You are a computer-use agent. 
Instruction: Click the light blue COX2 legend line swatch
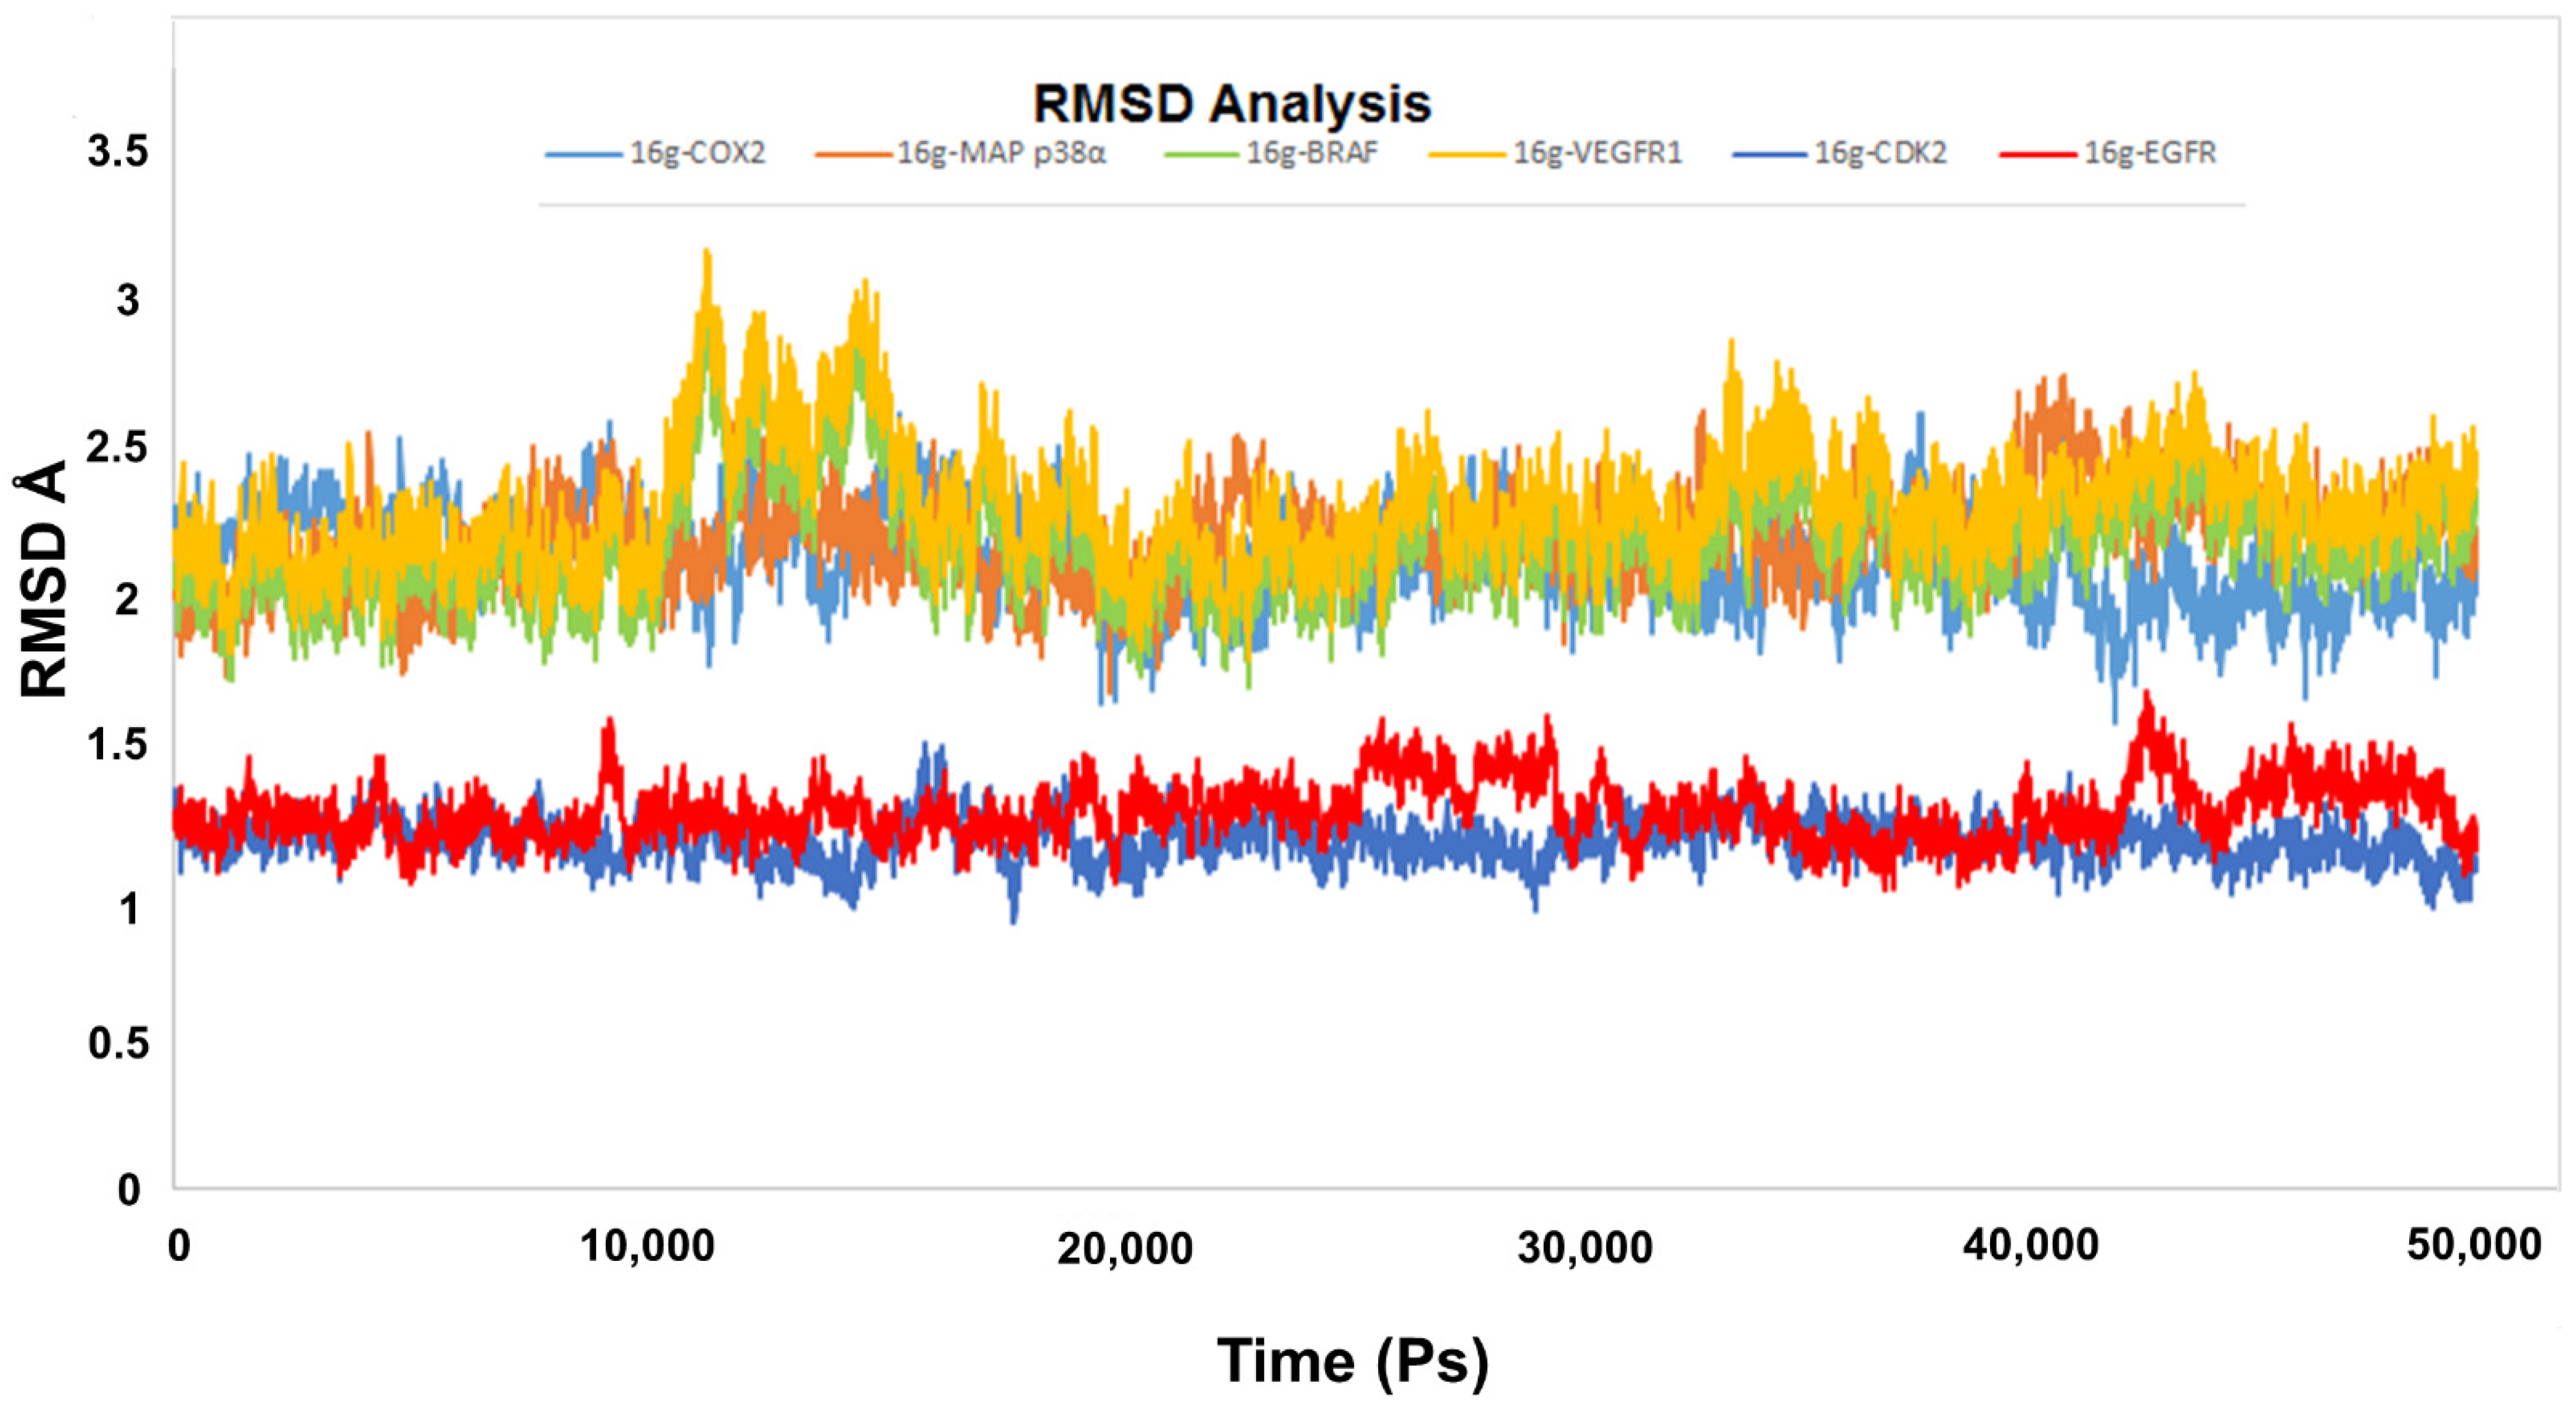coord(583,155)
